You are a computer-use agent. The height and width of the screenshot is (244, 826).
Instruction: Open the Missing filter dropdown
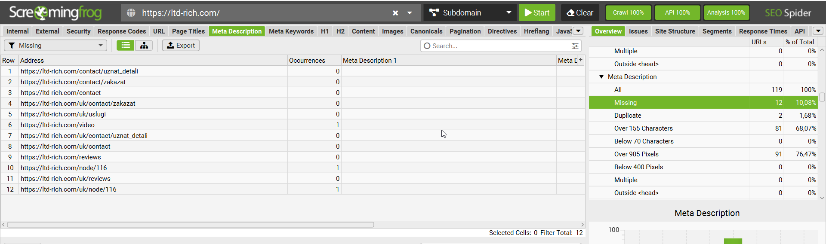pyautogui.click(x=55, y=46)
